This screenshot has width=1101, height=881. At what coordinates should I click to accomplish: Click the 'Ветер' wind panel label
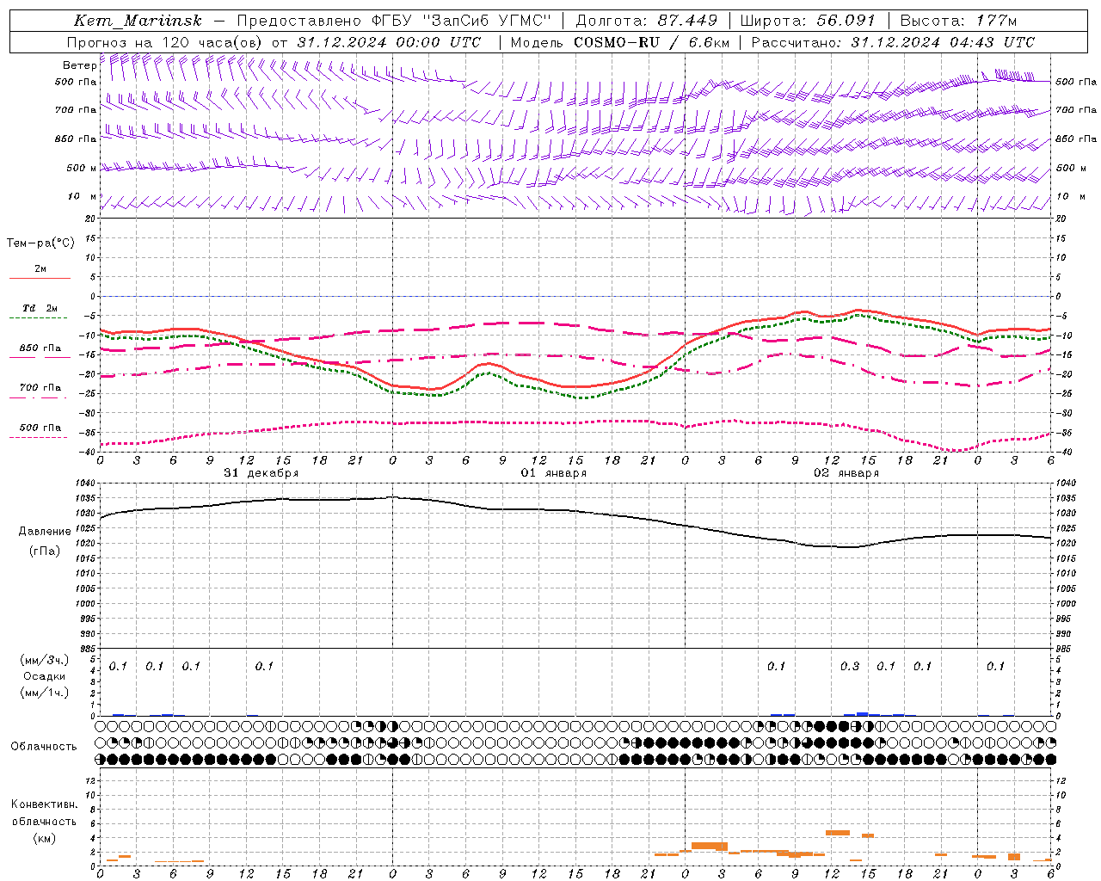(x=79, y=65)
